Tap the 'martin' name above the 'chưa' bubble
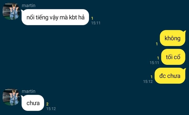The width and height of the screenshot is (189, 115). click(29, 91)
